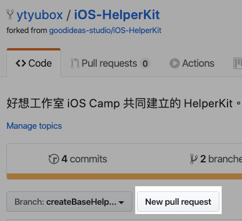Click the orange language color bar
Viewport: 242px width, 221px height.
(x=124, y=176)
